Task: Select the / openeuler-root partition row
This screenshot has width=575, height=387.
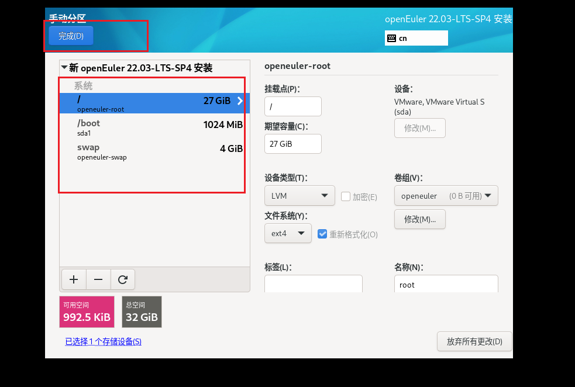Action: [x=154, y=103]
